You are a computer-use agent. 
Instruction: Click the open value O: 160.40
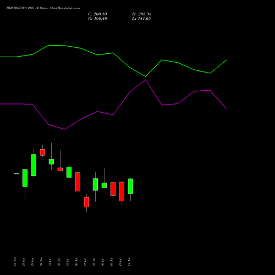[97, 19]
